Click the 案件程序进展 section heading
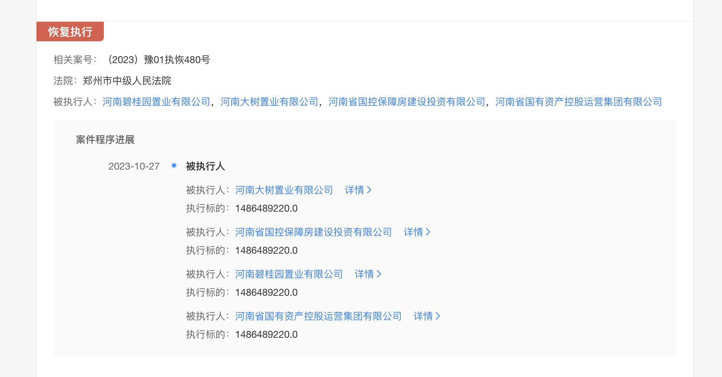 click(x=104, y=140)
